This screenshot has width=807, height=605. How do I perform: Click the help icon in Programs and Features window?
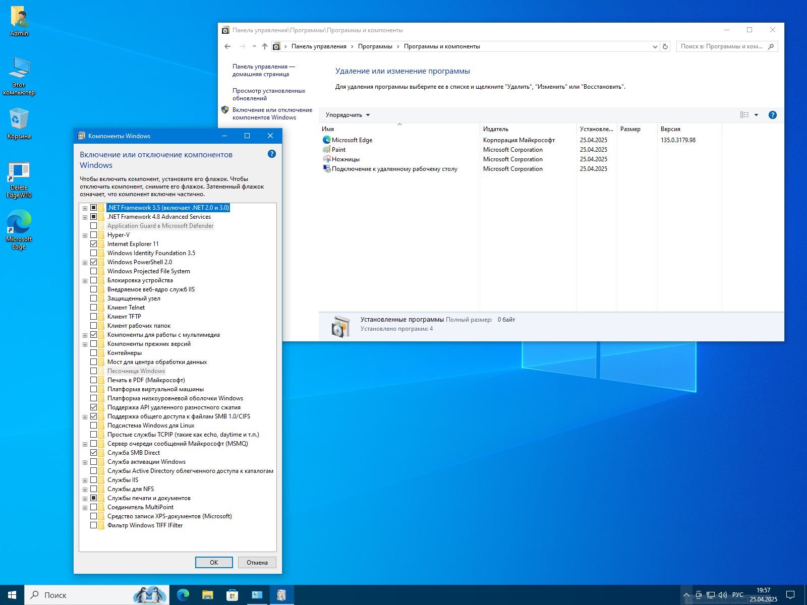tap(772, 115)
